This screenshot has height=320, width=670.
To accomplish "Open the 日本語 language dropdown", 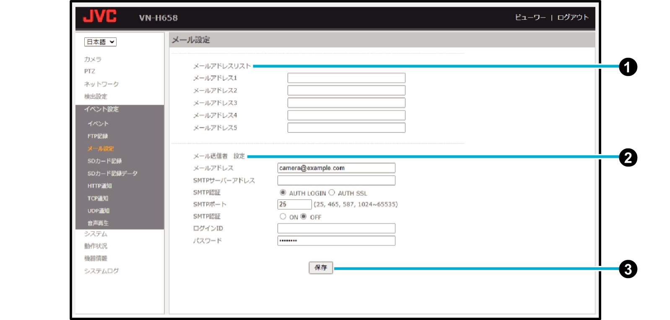I will click(x=100, y=42).
